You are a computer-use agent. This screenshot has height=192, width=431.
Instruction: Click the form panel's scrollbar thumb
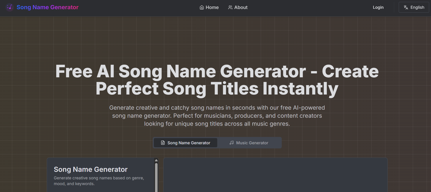tap(156, 177)
